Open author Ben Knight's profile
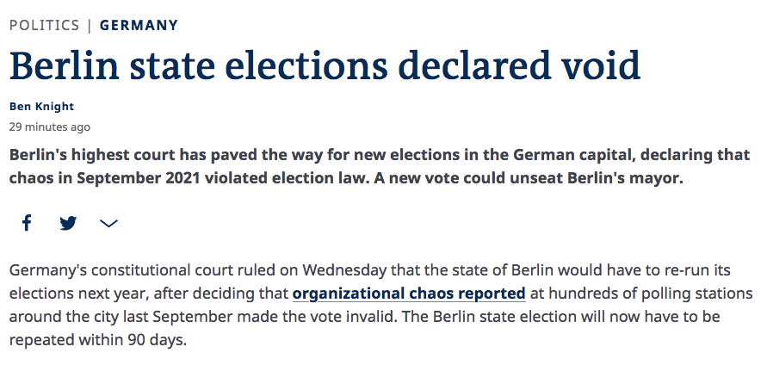The width and height of the screenshot is (767, 365). click(x=41, y=106)
